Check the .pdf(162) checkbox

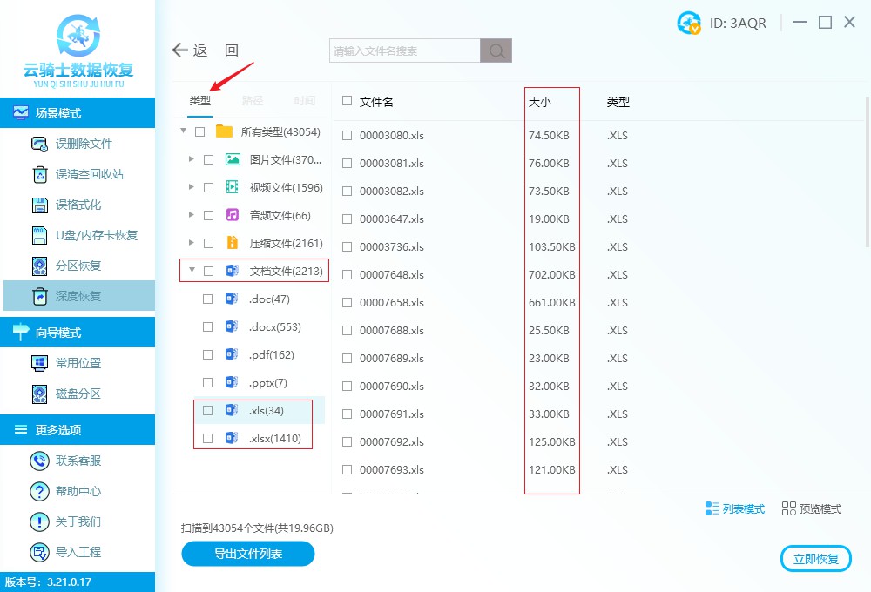208,354
